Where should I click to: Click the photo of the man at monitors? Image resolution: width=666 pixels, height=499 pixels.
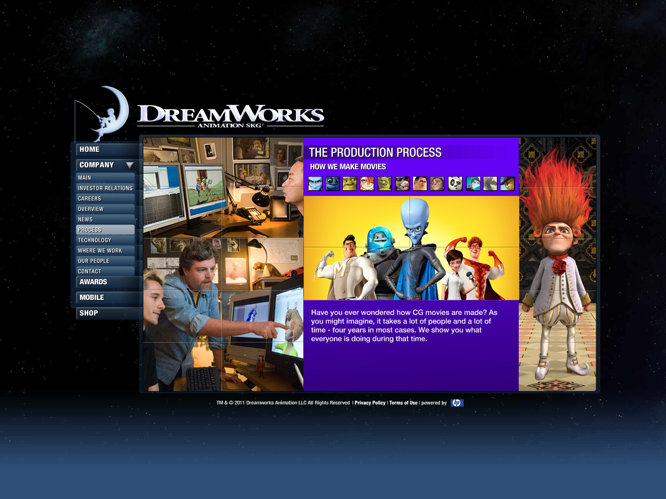pos(223,188)
